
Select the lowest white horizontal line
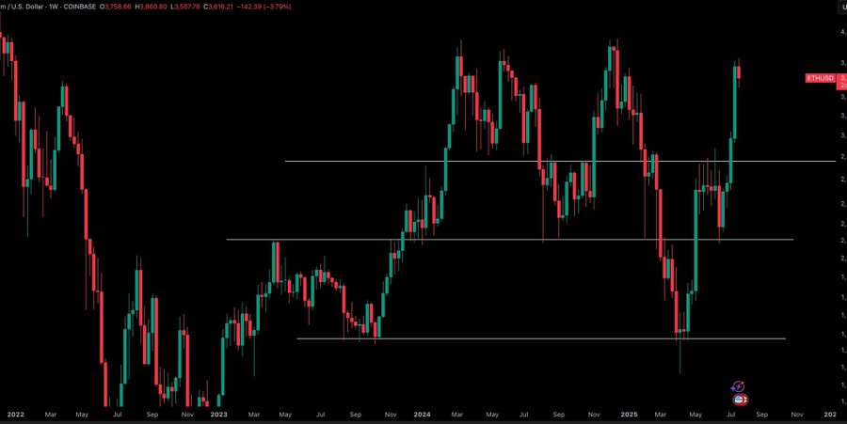(541, 338)
